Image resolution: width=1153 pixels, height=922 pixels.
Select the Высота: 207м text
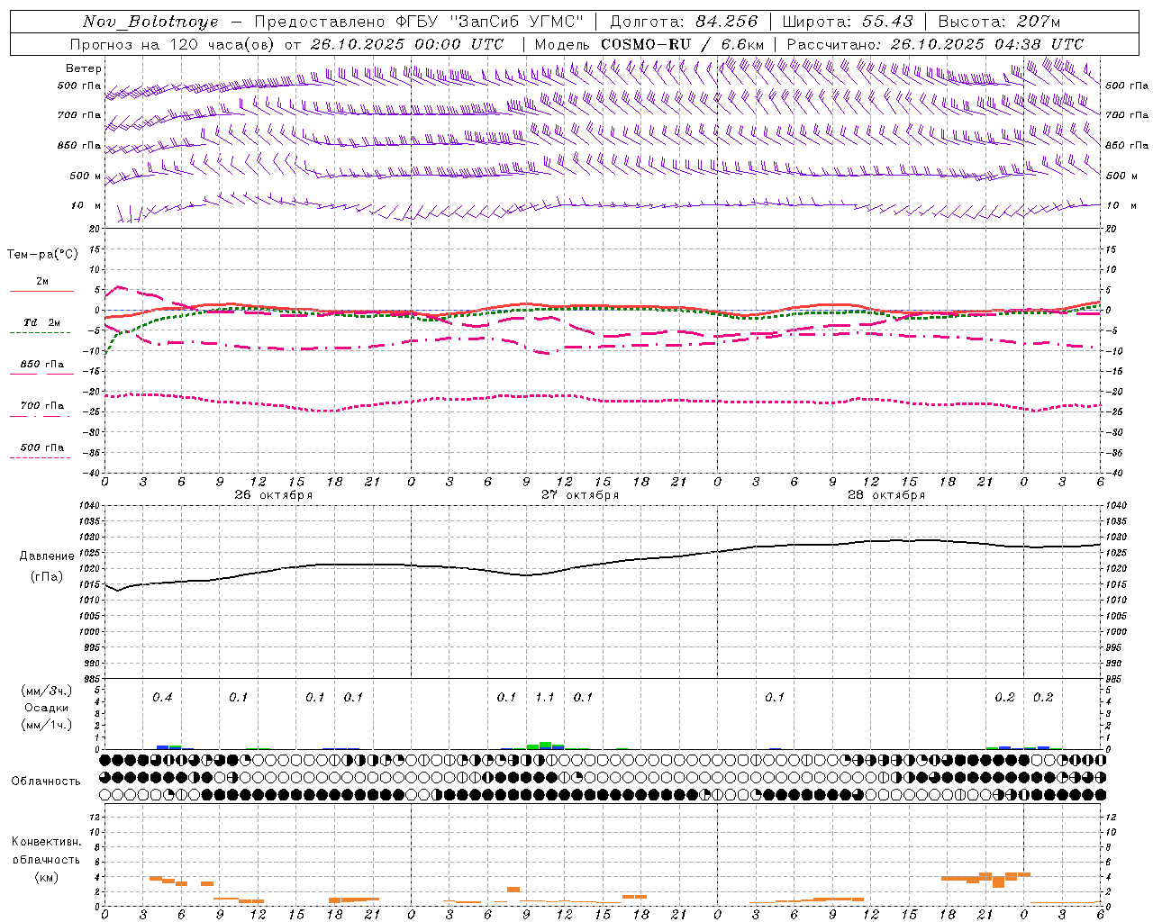pos(999,22)
